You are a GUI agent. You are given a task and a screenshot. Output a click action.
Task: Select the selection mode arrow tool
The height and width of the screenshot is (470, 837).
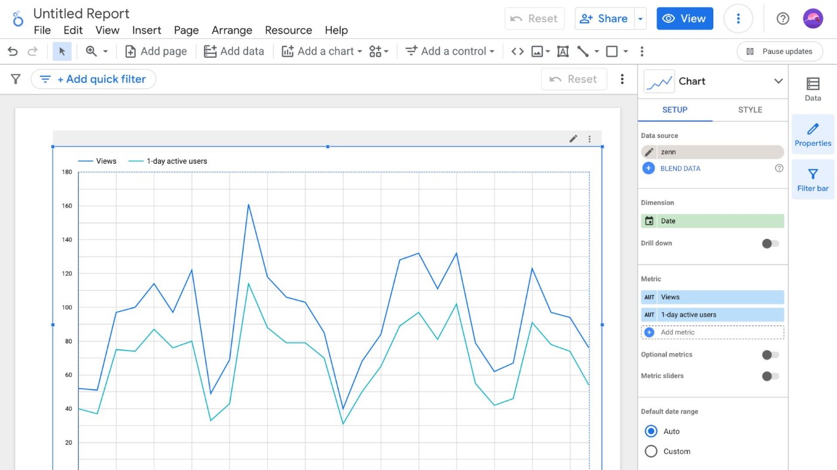pos(62,51)
